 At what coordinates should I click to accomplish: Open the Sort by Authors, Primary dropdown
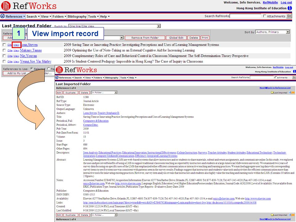pos(272,32)
